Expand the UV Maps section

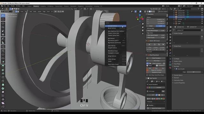177,59
